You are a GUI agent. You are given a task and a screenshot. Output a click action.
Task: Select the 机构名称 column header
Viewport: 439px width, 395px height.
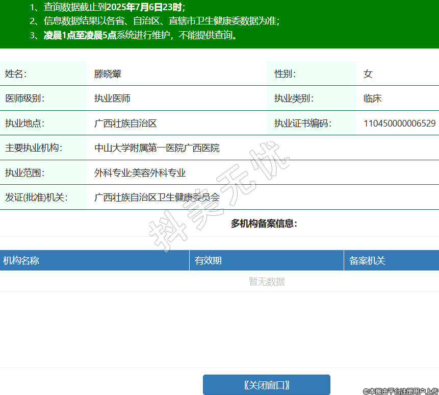[21, 261]
